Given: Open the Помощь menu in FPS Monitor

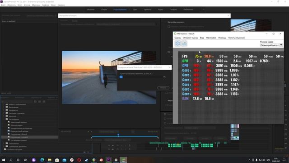Looking at the screenshot, I should (x=222, y=38).
